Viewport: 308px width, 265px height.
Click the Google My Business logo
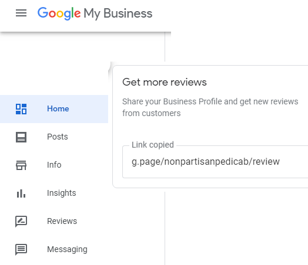pos(95,13)
